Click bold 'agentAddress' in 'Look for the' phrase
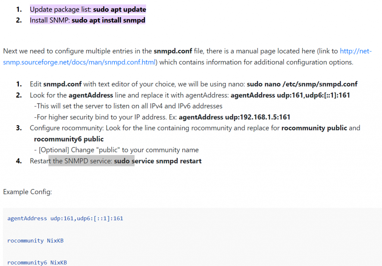Viewport: 382px width, 266px height. [91, 95]
